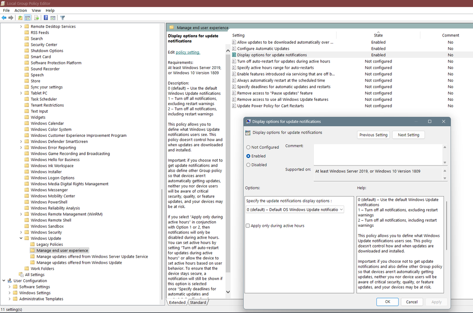Toggle Show/Hide Console Tree toolbar icon
Viewport: 473px width, 313px height.
pyautogui.click(x=27, y=18)
